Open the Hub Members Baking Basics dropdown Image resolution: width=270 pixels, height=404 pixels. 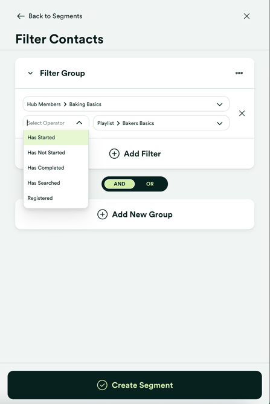[126, 104]
